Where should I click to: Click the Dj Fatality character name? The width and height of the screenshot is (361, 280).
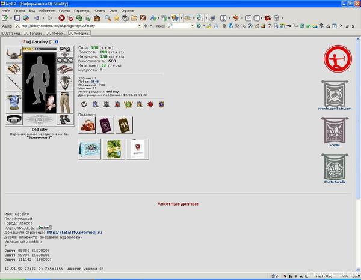pos(37,42)
